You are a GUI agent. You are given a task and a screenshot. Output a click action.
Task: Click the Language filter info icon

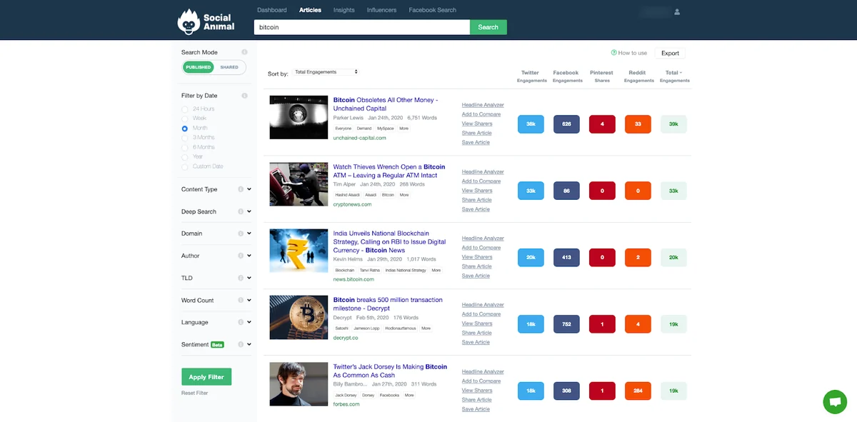point(241,322)
